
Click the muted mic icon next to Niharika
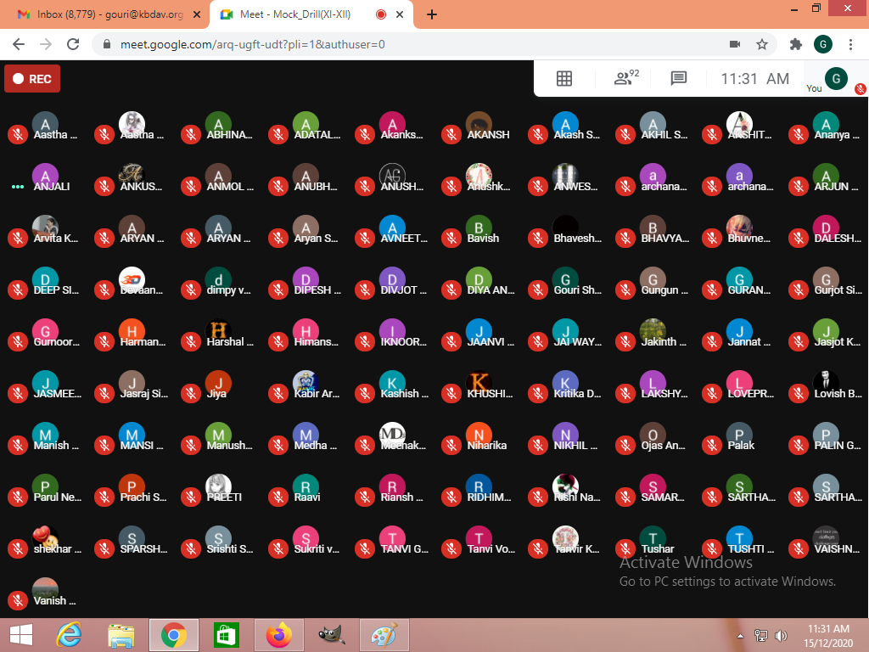click(x=451, y=445)
